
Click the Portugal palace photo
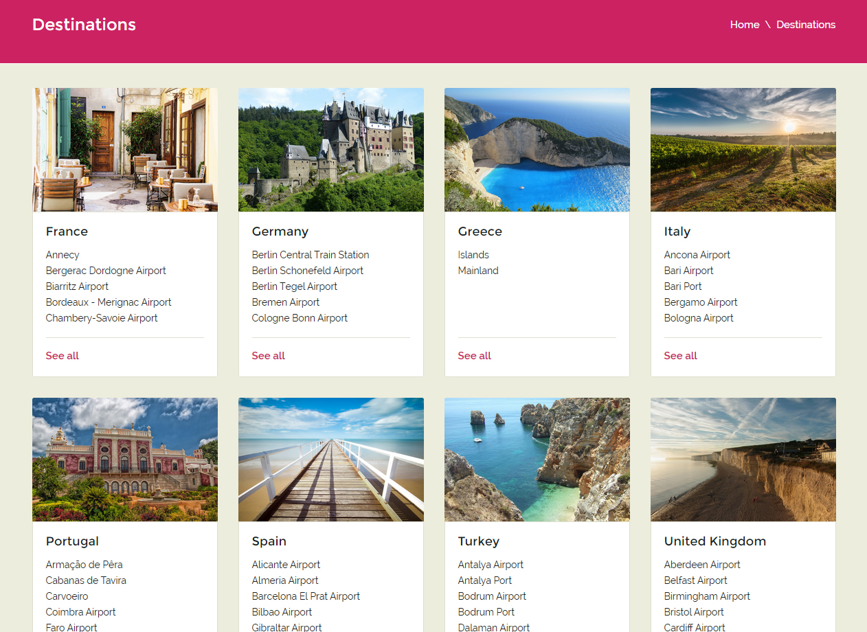pos(125,460)
